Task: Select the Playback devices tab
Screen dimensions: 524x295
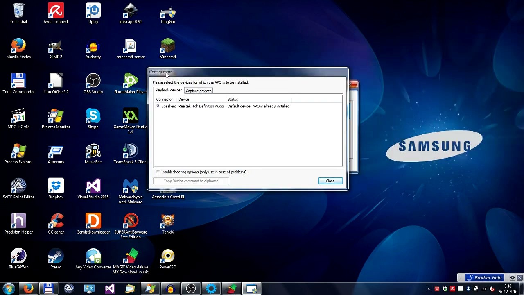Action: pyautogui.click(x=168, y=91)
